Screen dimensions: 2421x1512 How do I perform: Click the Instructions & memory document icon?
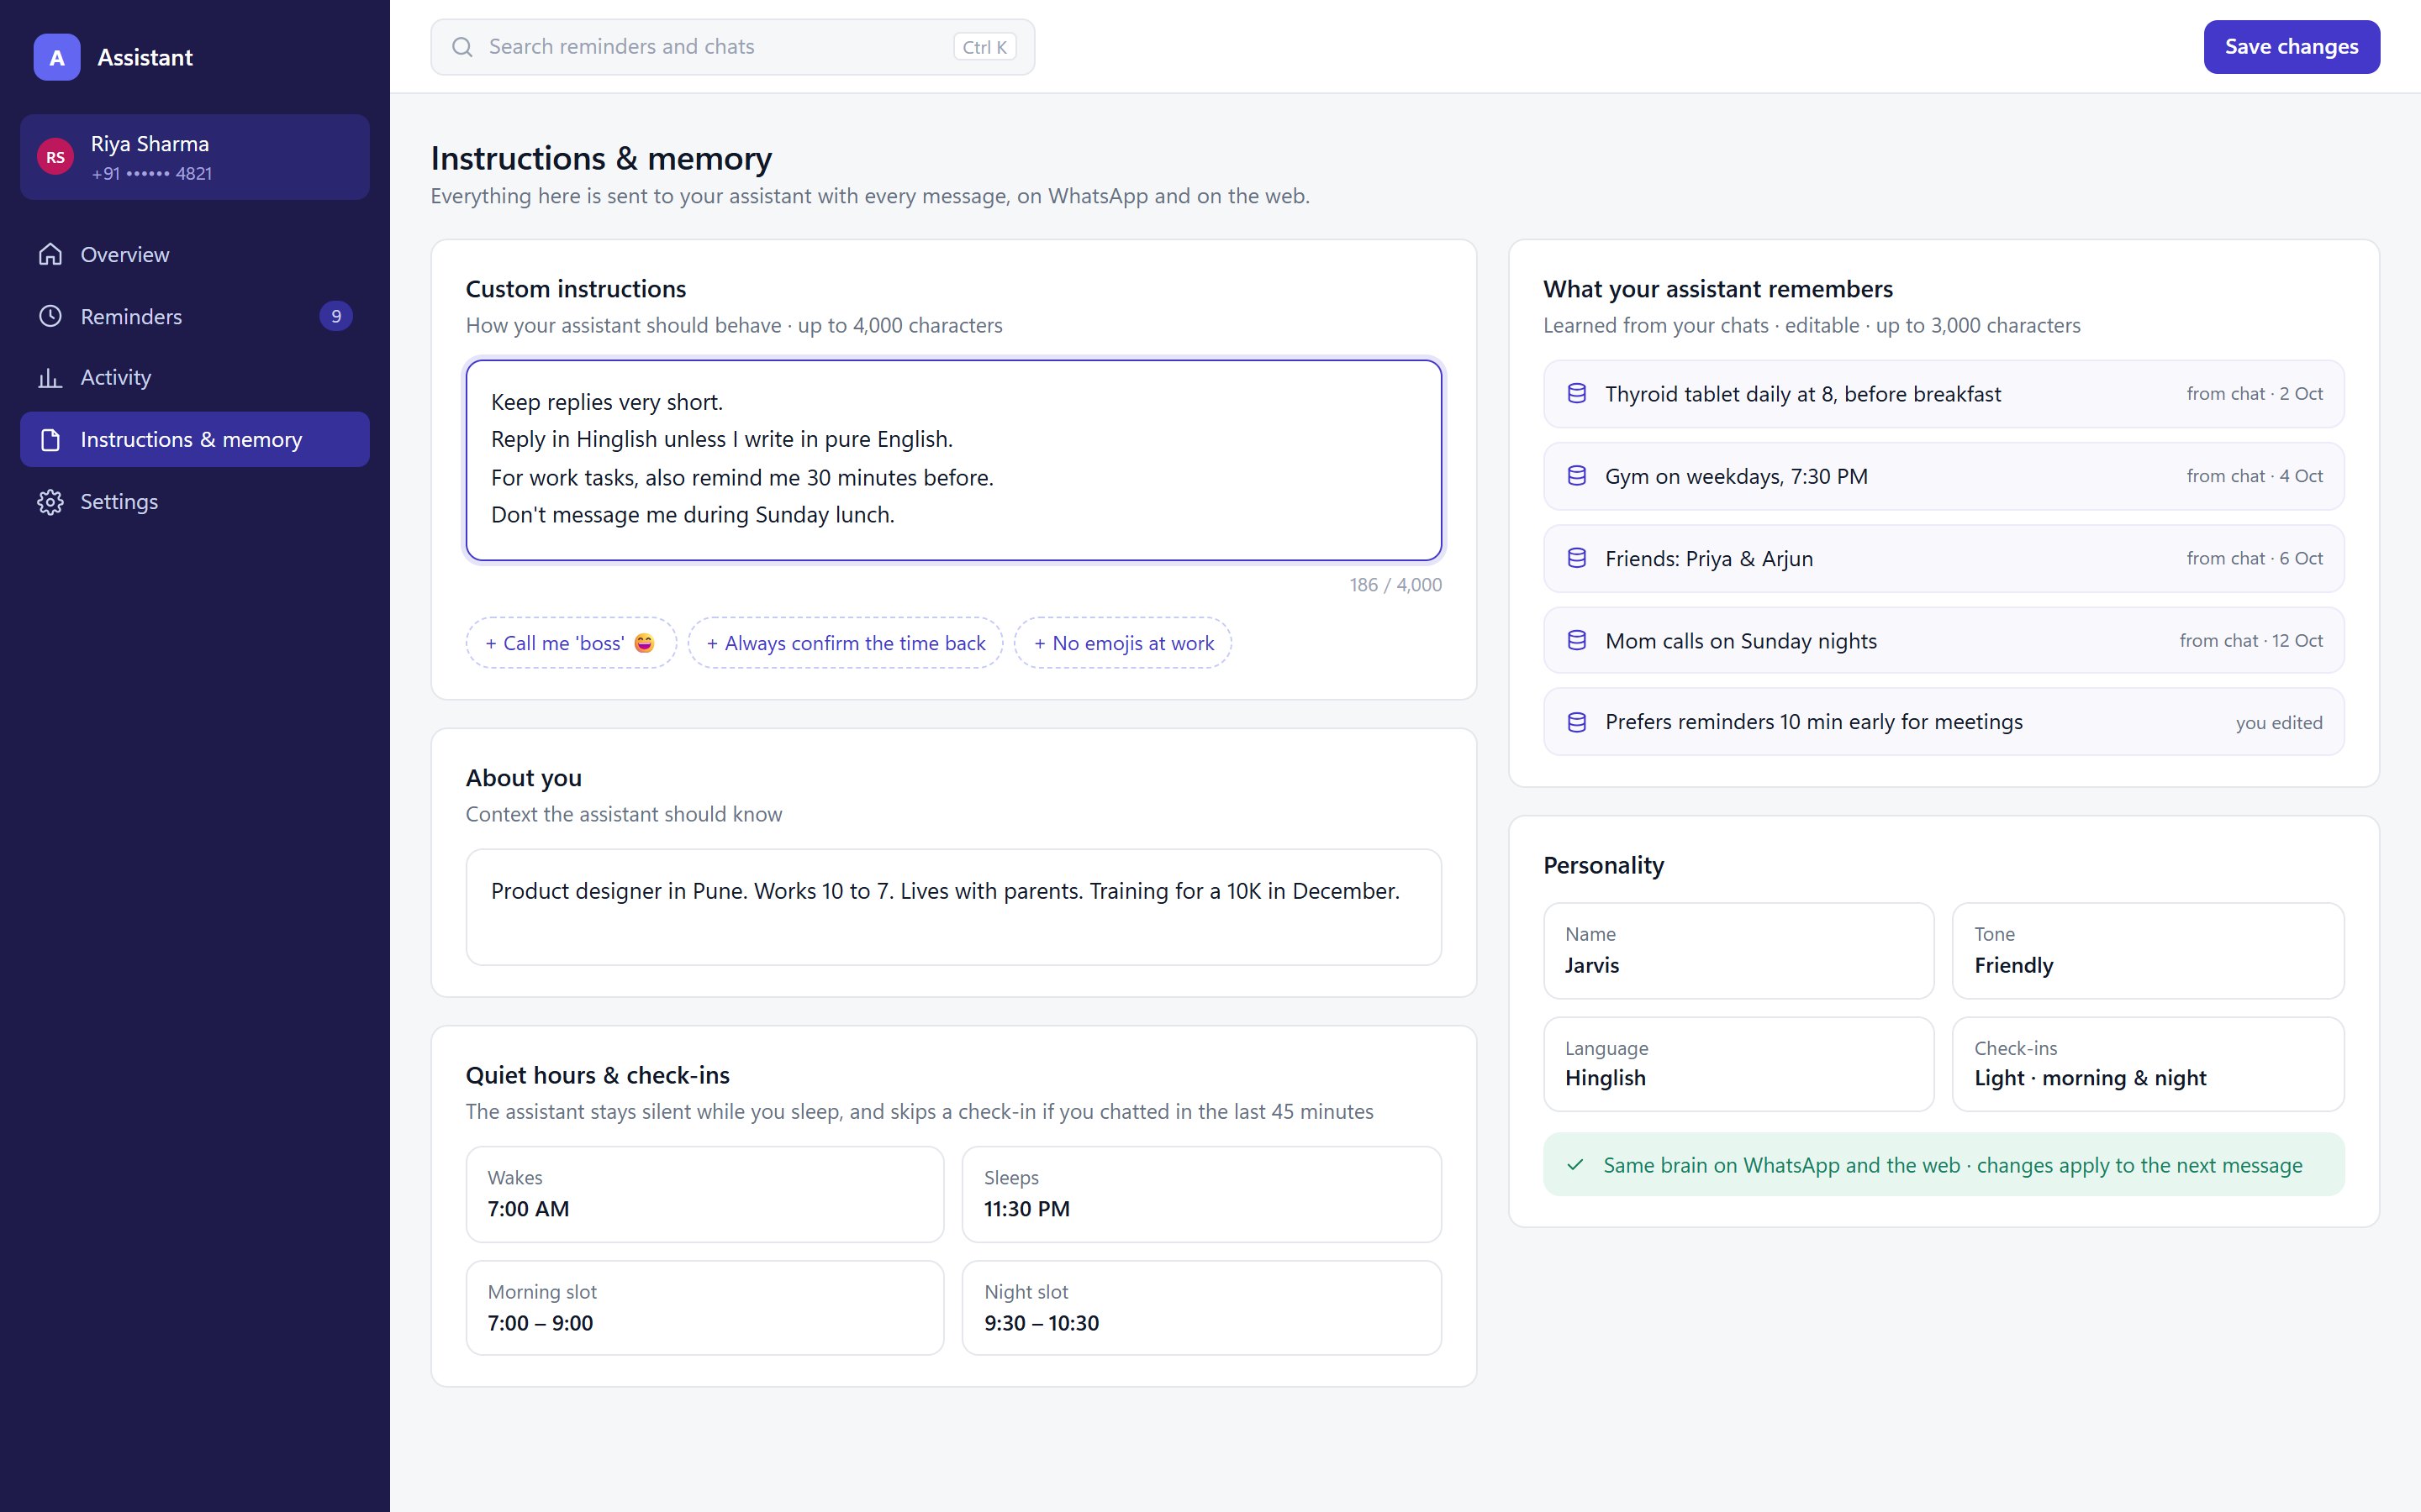click(x=50, y=440)
